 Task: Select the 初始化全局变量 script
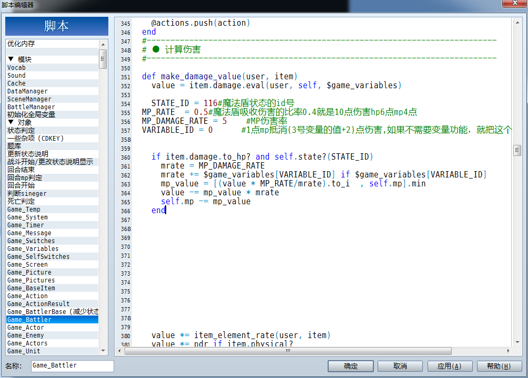click(x=53, y=114)
